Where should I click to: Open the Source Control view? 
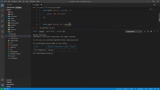tap(2, 15)
